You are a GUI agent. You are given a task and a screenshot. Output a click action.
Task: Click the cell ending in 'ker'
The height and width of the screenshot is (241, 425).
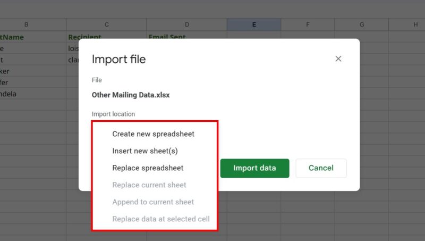pyautogui.click(x=33, y=71)
